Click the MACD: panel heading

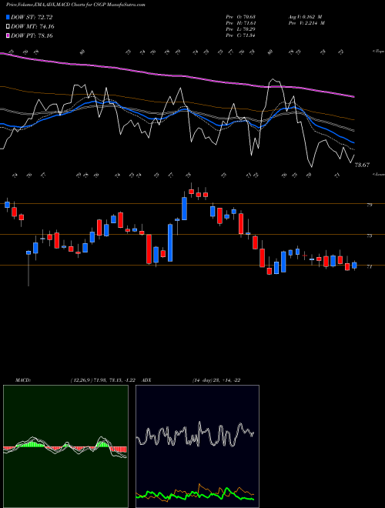(23, 380)
